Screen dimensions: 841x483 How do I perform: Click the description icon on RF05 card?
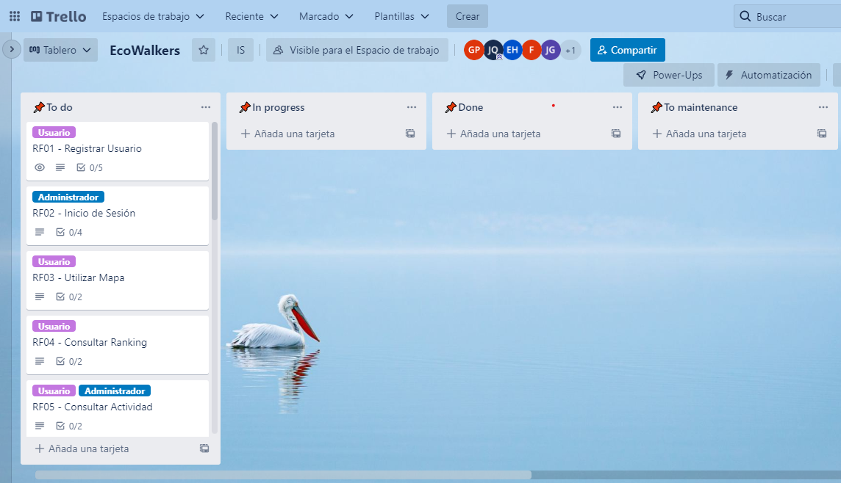coord(40,426)
